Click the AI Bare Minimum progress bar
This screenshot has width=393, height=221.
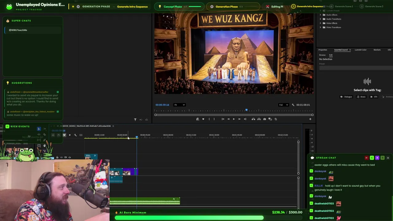[209, 218]
